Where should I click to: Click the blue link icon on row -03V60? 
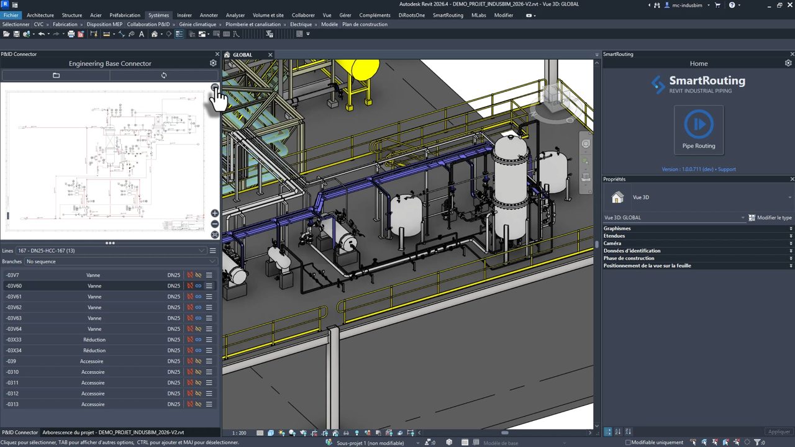tap(199, 286)
